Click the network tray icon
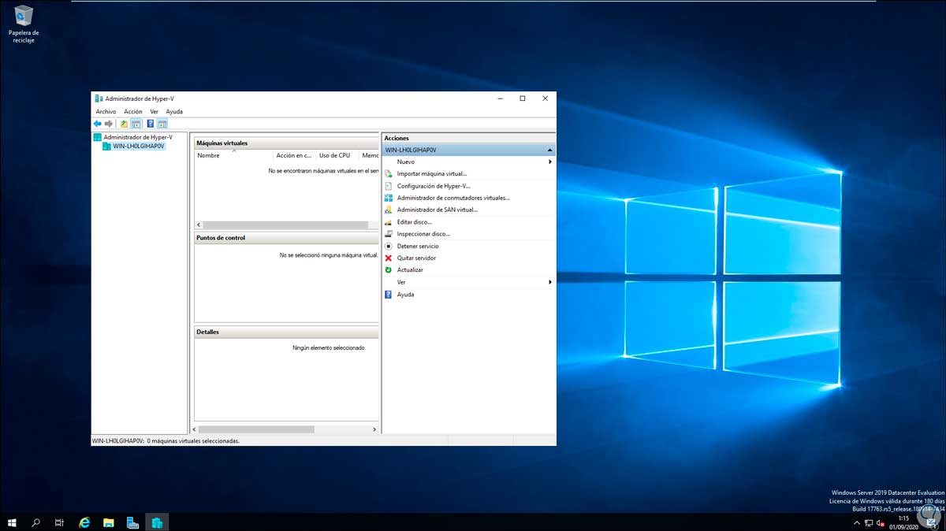This screenshot has width=946, height=531. [869, 522]
